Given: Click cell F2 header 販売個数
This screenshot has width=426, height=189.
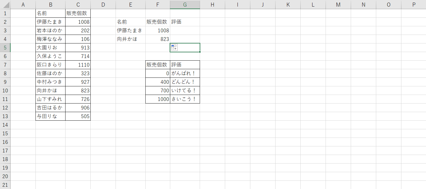Looking at the screenshot, I should [x=158, y=22].
